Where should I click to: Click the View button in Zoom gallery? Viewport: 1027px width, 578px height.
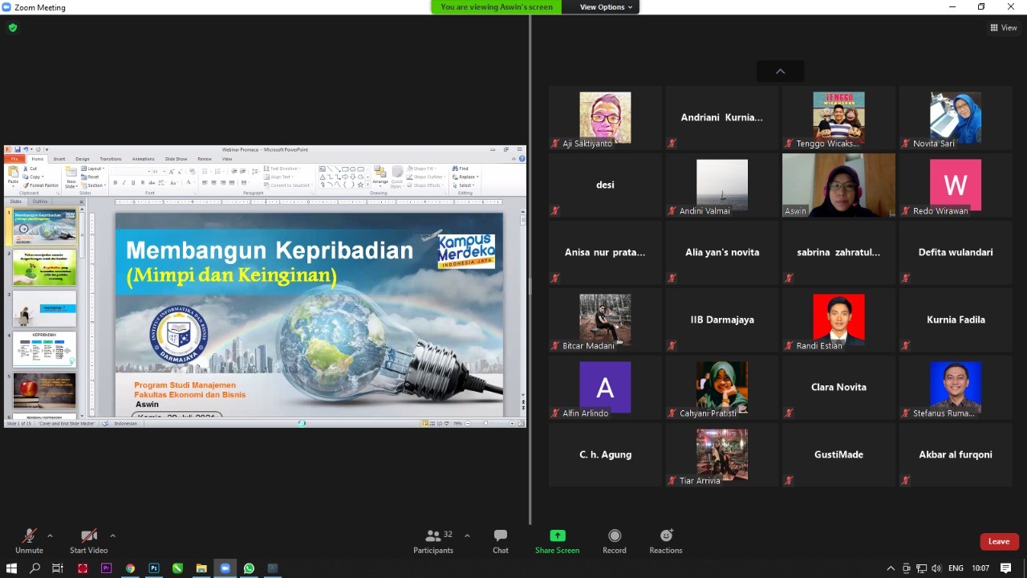1004,27
